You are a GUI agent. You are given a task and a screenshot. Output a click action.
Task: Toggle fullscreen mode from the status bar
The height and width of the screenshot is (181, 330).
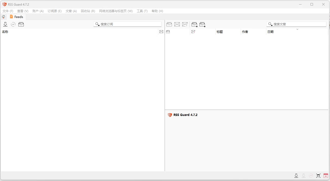(x=318, y=175)
